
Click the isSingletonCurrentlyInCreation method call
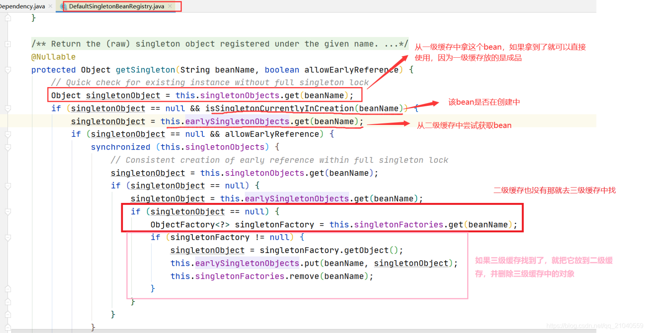(280, 108)
